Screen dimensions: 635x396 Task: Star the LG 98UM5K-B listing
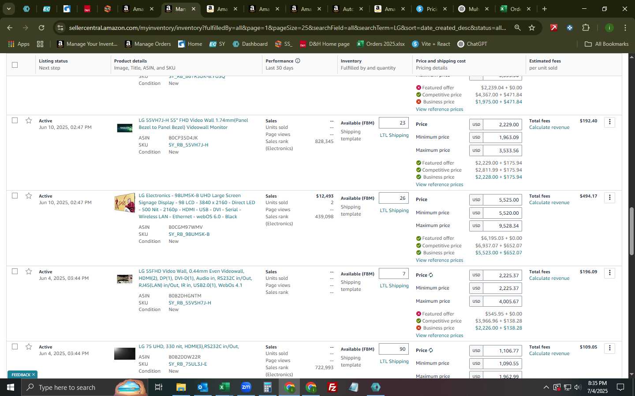tap(29, 196)
